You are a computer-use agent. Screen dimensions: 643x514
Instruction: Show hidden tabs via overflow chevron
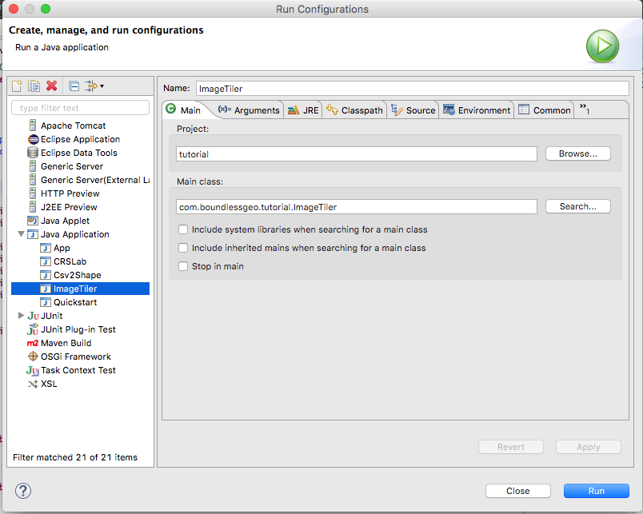[x=585, y=109]
